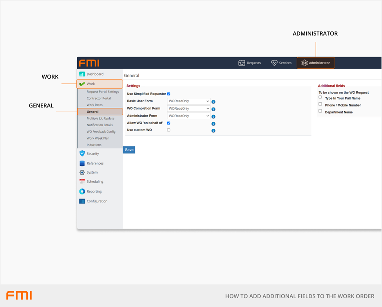This screenshot has width=382, height=307.
Task: Click the Security shield icon
Action: tap(82, 154)
